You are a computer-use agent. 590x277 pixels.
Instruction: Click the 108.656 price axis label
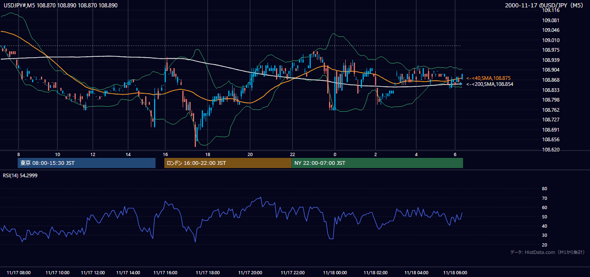[551, 139]
